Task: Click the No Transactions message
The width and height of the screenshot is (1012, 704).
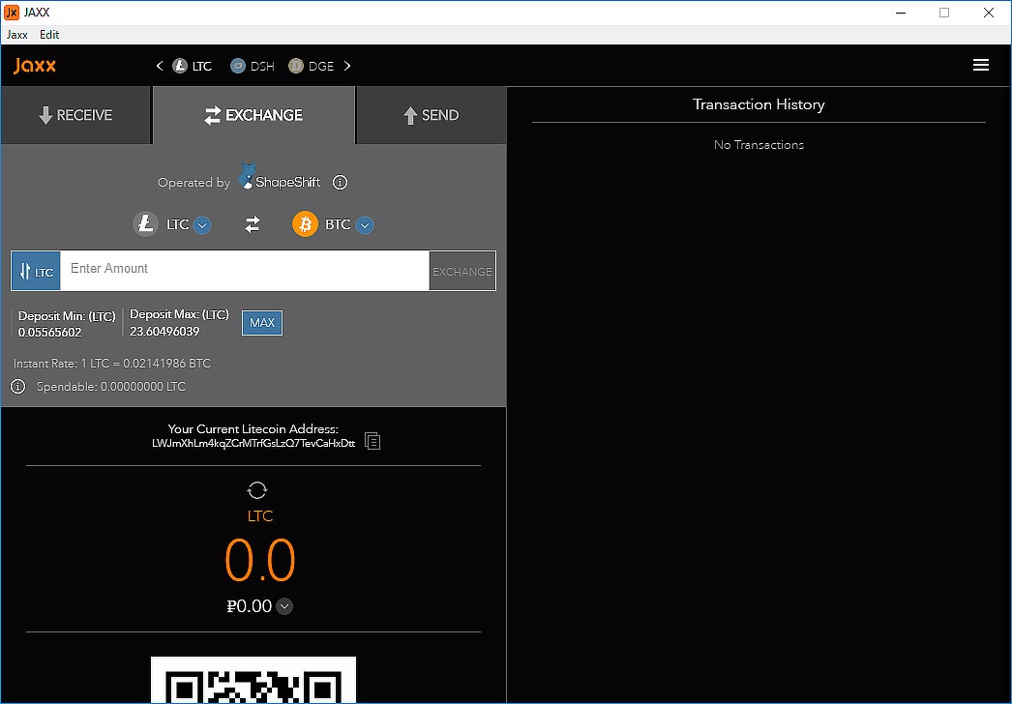Action: pyautogui.click(x=759, y=144)
